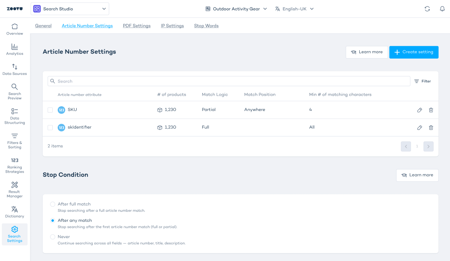Click the 'SKU' attribute name
The image size is (450, 261).
point(72,110)
